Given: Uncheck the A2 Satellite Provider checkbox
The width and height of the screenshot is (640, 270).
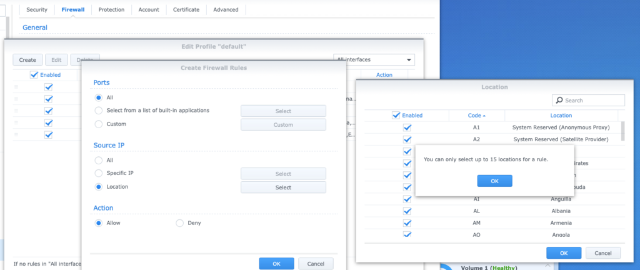Looking at the screenshot, I should tap(407, 139).
